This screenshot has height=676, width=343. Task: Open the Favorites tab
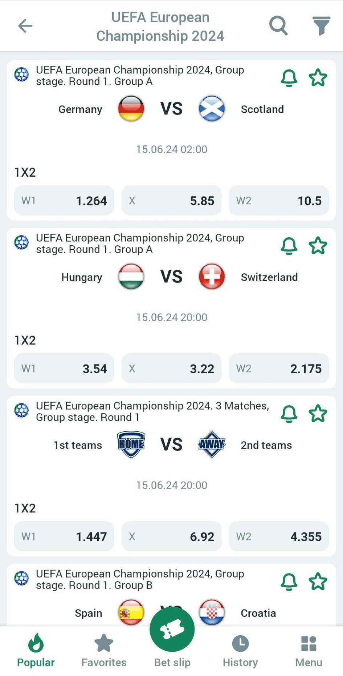coord(104,651)
